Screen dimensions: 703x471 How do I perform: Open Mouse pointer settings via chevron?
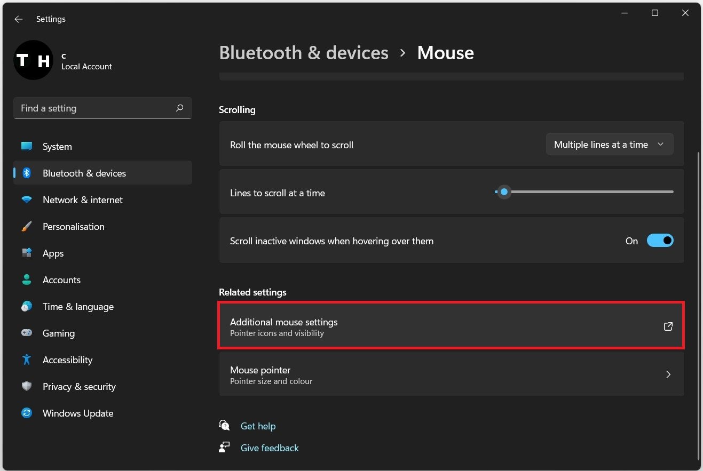click(668, 374)
